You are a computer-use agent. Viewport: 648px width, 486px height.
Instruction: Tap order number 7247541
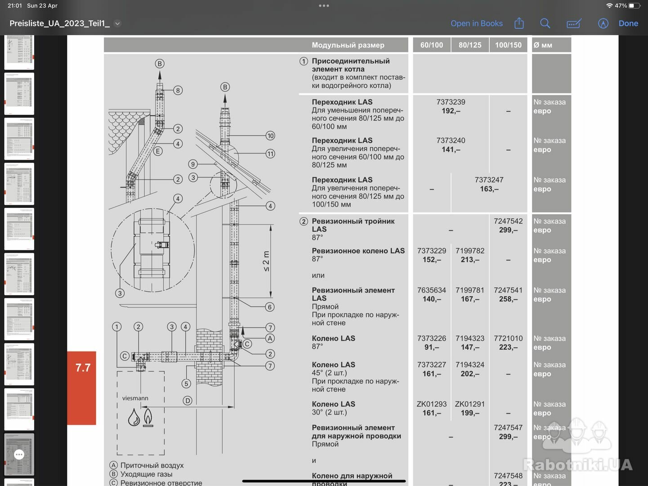(x=508, y=290)
